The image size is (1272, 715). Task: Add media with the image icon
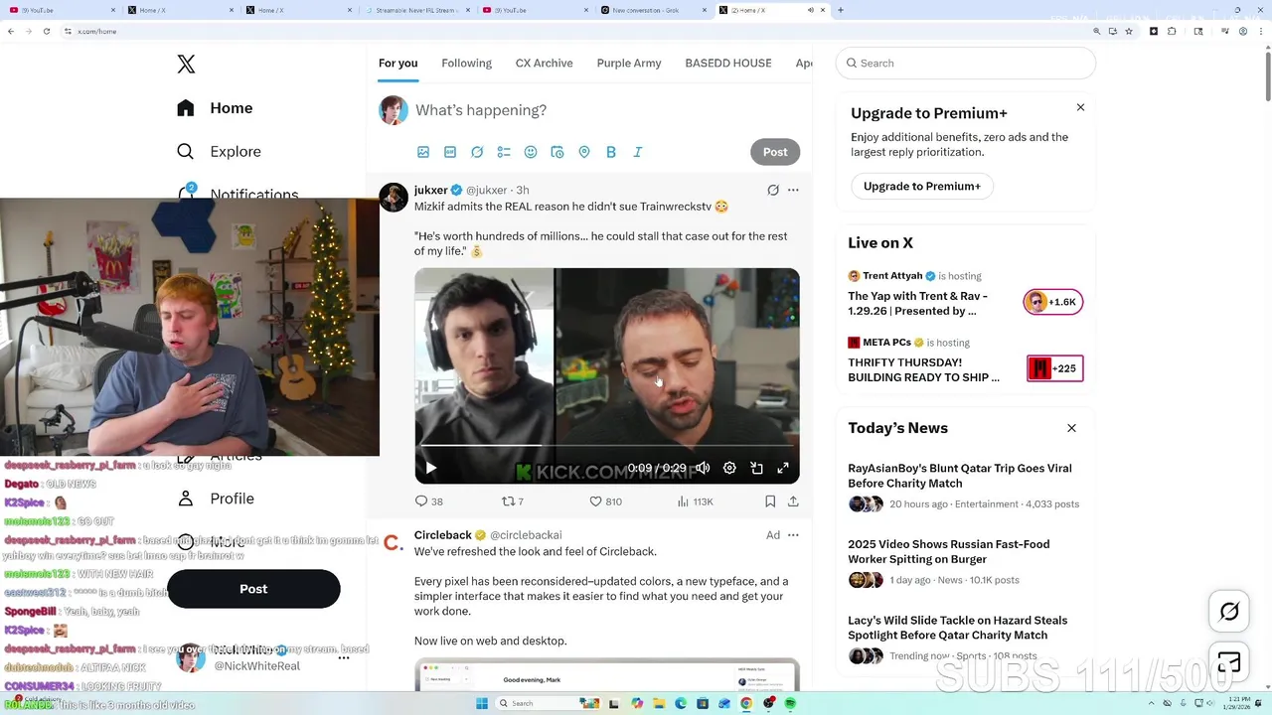tap(423, 152)
